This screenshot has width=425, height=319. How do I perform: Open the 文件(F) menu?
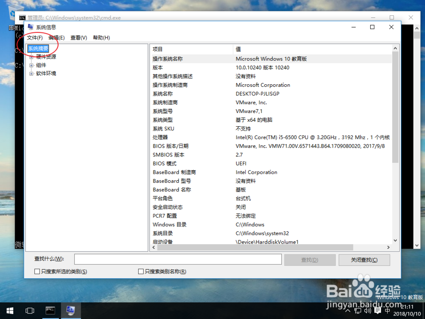click(x=35, y=38)
